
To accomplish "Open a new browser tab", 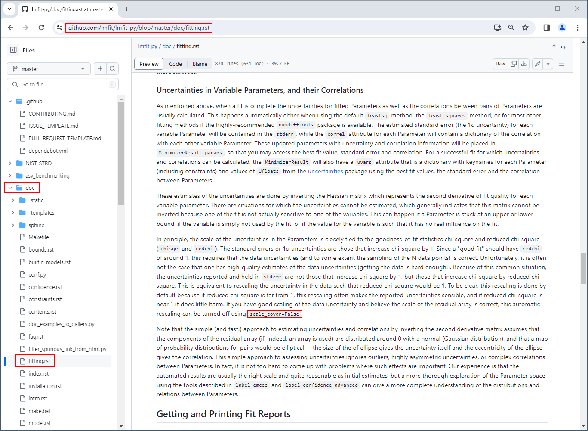I will [126, 9].
